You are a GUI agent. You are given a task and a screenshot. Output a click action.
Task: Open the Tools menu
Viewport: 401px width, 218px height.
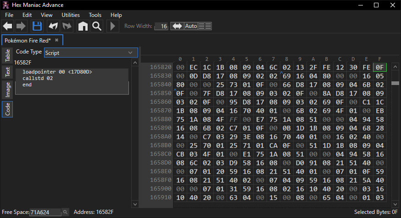pyautogui.click(x=95, y=15)
